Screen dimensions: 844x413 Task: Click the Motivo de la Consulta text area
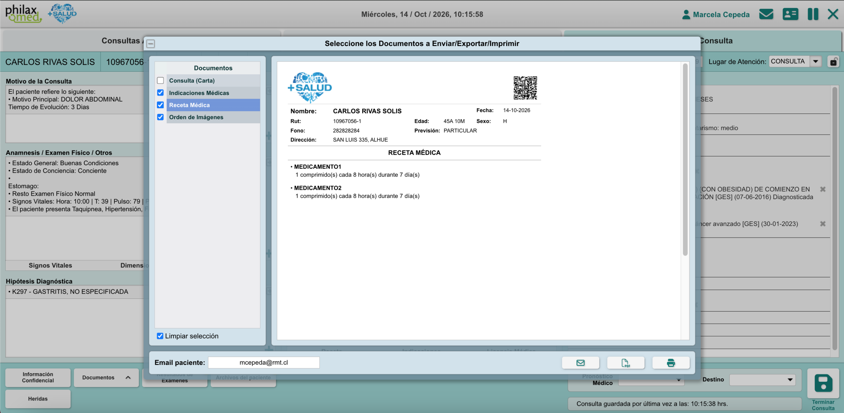pos(75,114)
